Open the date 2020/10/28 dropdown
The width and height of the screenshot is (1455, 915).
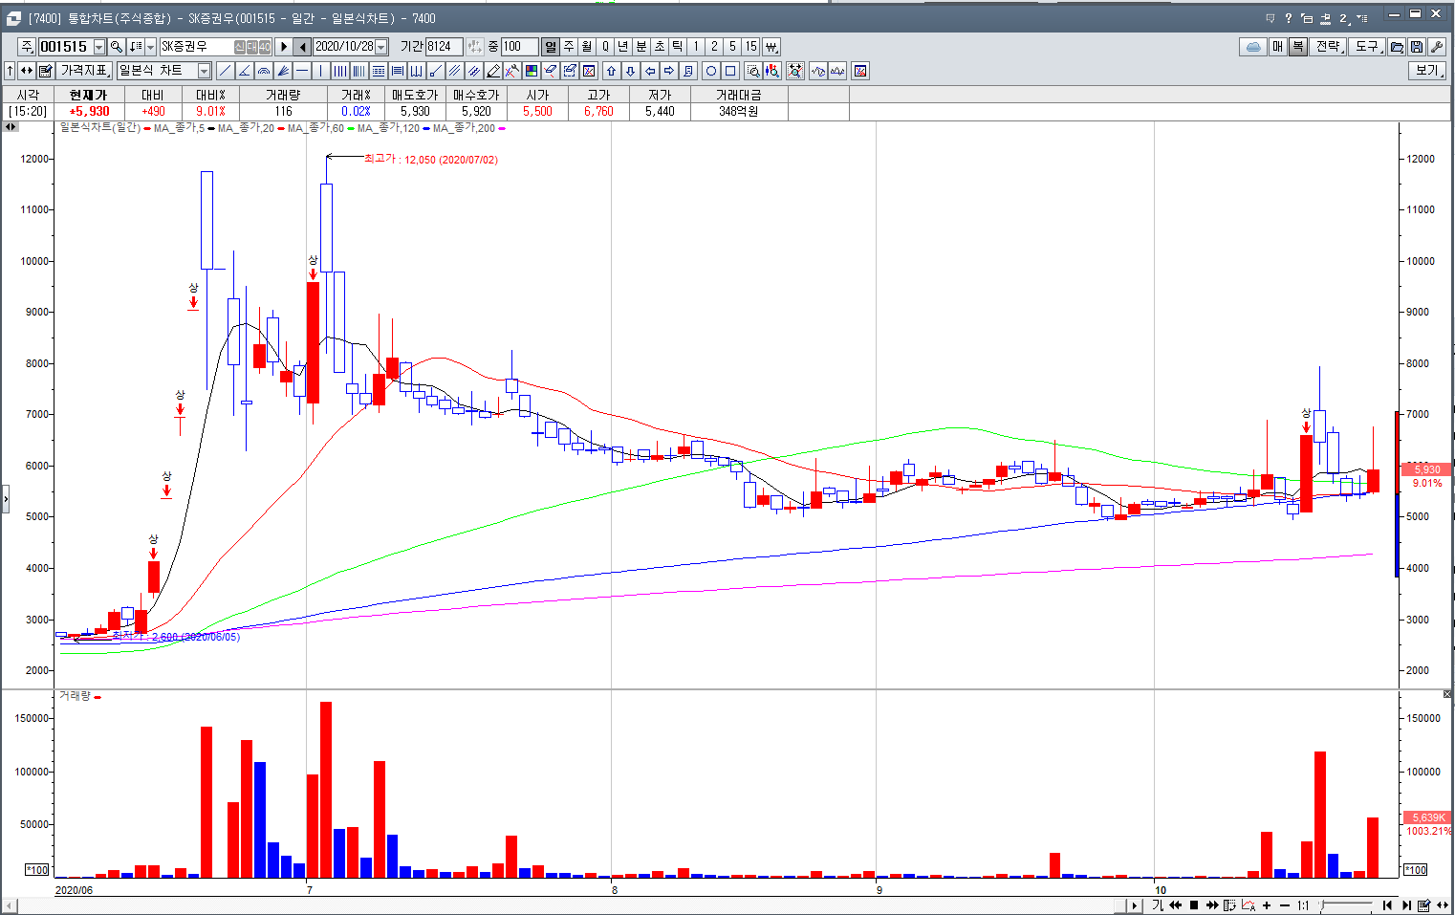coord(381,47)
